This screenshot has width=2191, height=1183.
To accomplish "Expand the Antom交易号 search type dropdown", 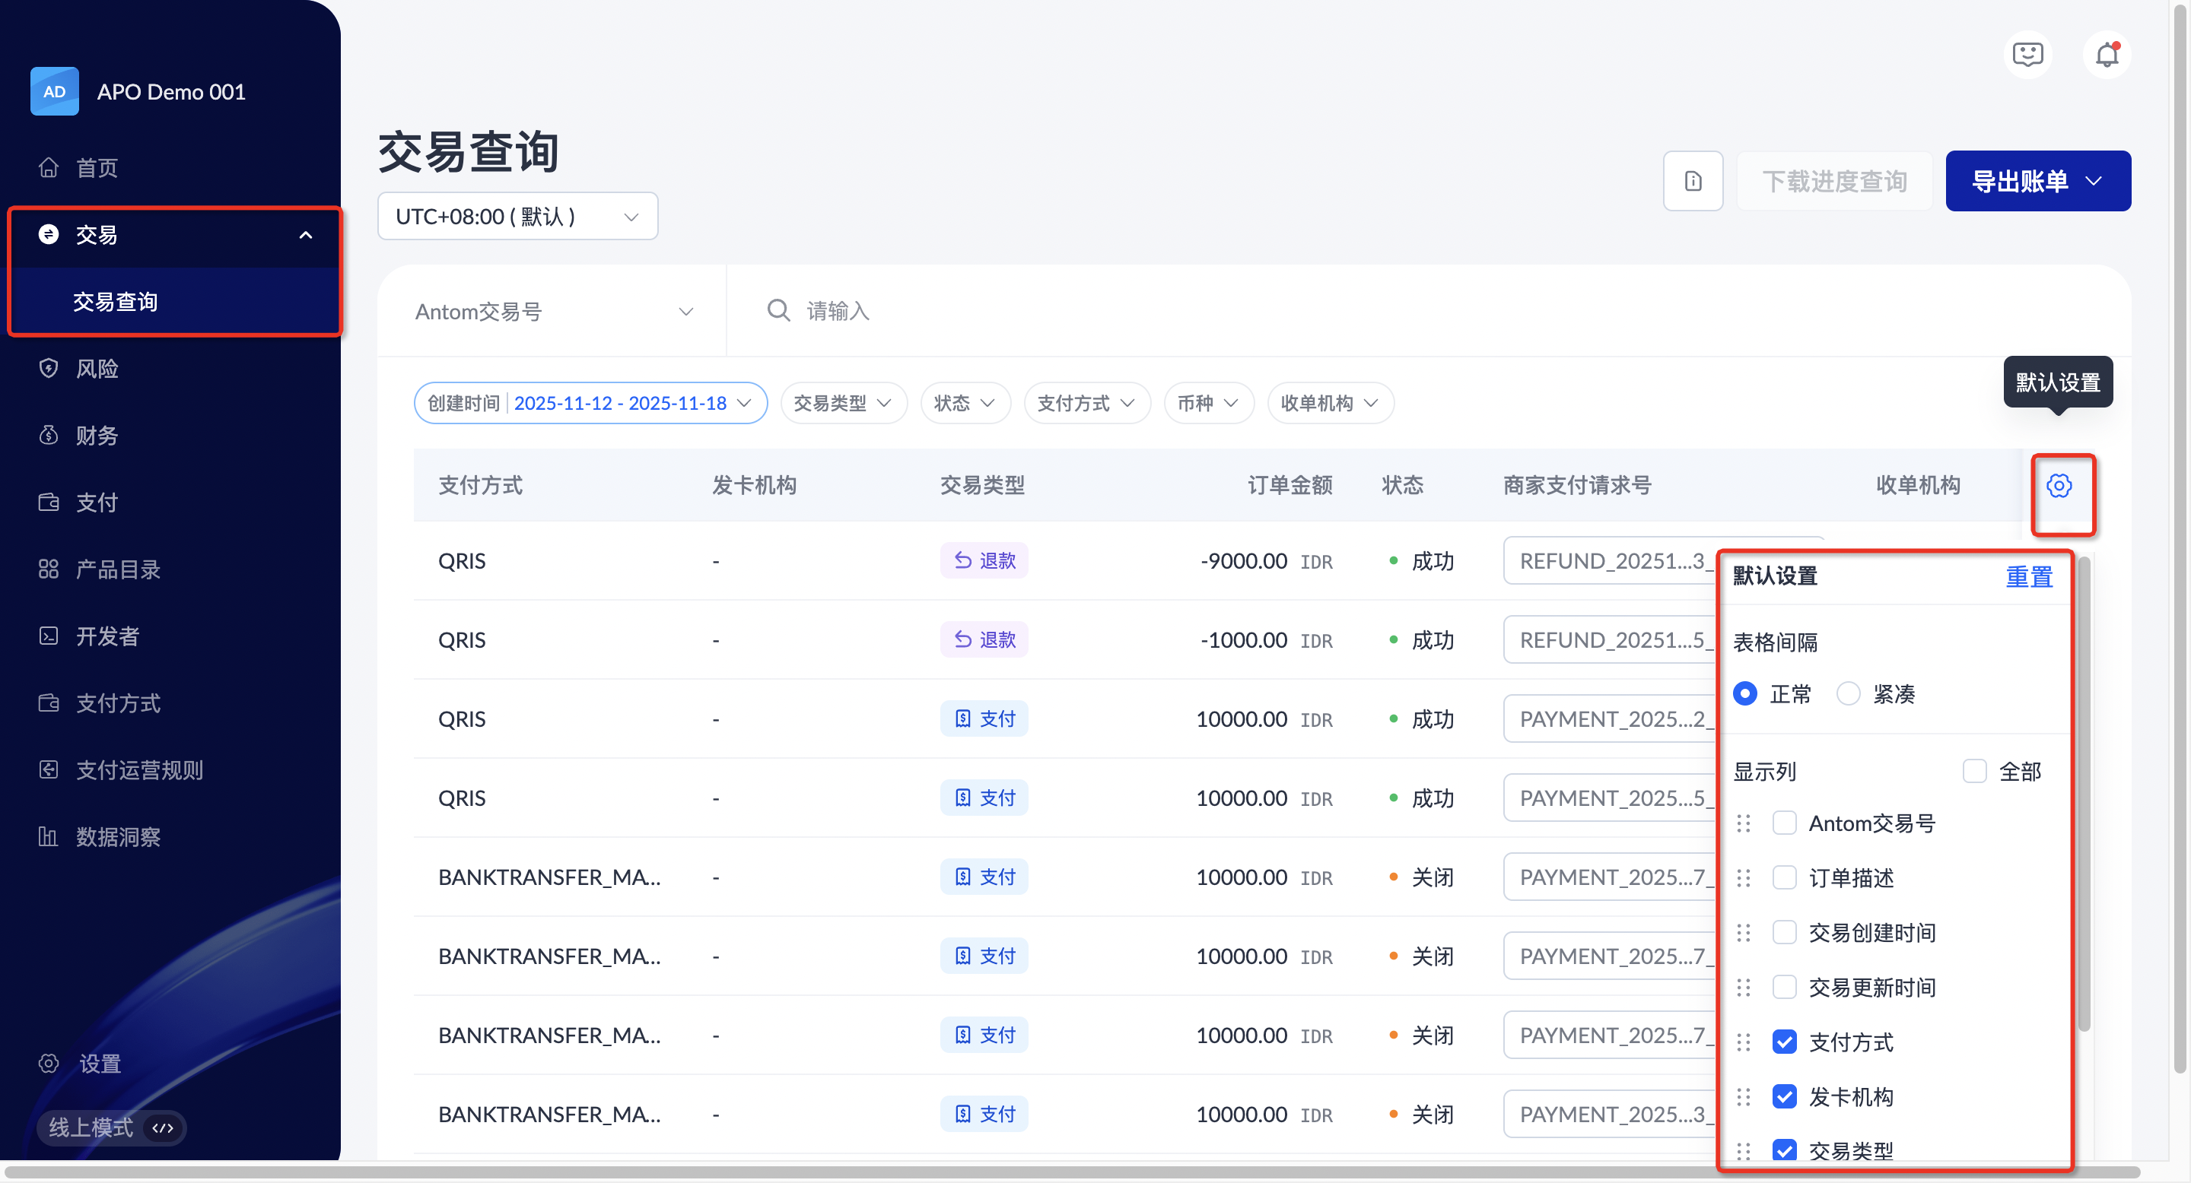I will [x=553, y=312].
